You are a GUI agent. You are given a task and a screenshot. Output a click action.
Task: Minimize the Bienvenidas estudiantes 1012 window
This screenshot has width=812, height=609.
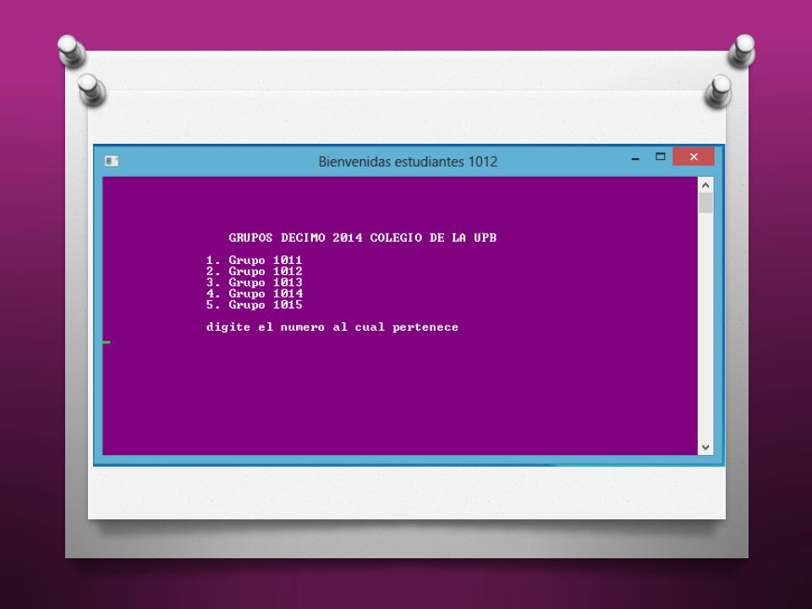point(635,157)
